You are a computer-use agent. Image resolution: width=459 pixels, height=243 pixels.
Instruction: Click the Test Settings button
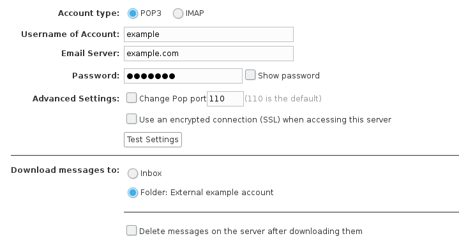click(153, 140)
